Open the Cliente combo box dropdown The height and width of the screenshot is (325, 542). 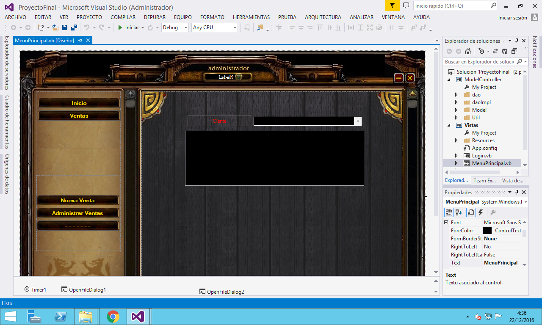(x=358, y=121)
